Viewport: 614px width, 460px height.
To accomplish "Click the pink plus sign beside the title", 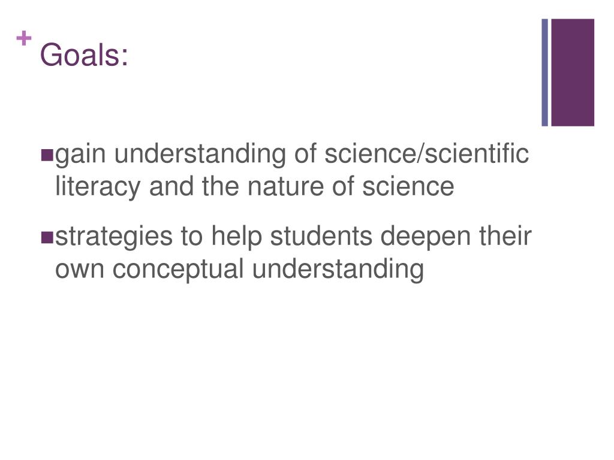I will click(24, 38).
